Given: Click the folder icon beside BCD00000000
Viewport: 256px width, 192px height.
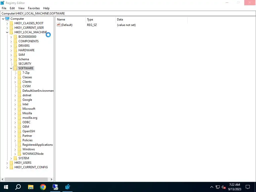Looking at the screenshot, I should coord(15,36).
